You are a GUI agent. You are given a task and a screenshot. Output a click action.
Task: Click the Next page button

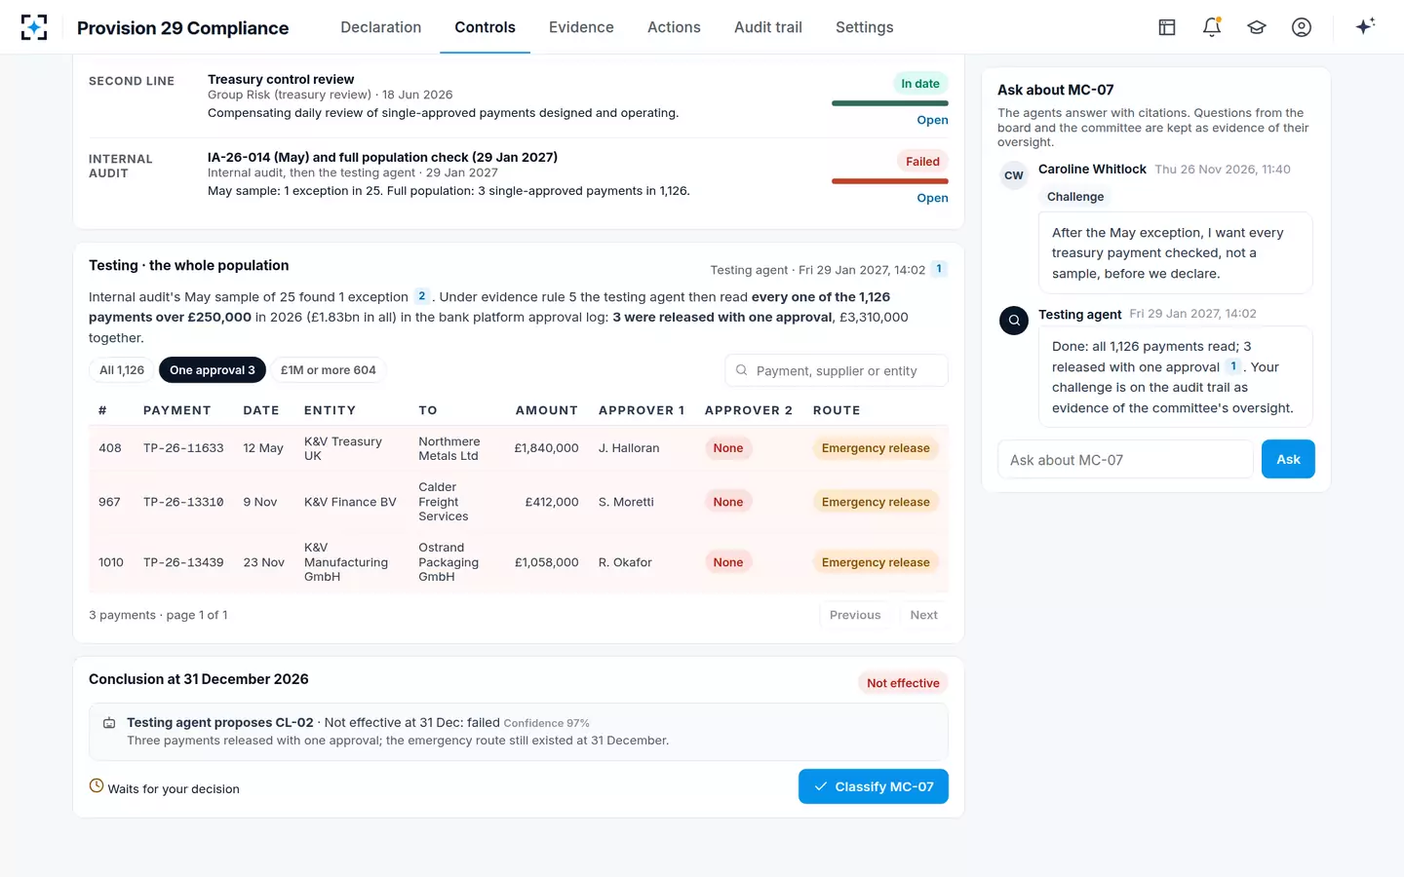(923, 615)
